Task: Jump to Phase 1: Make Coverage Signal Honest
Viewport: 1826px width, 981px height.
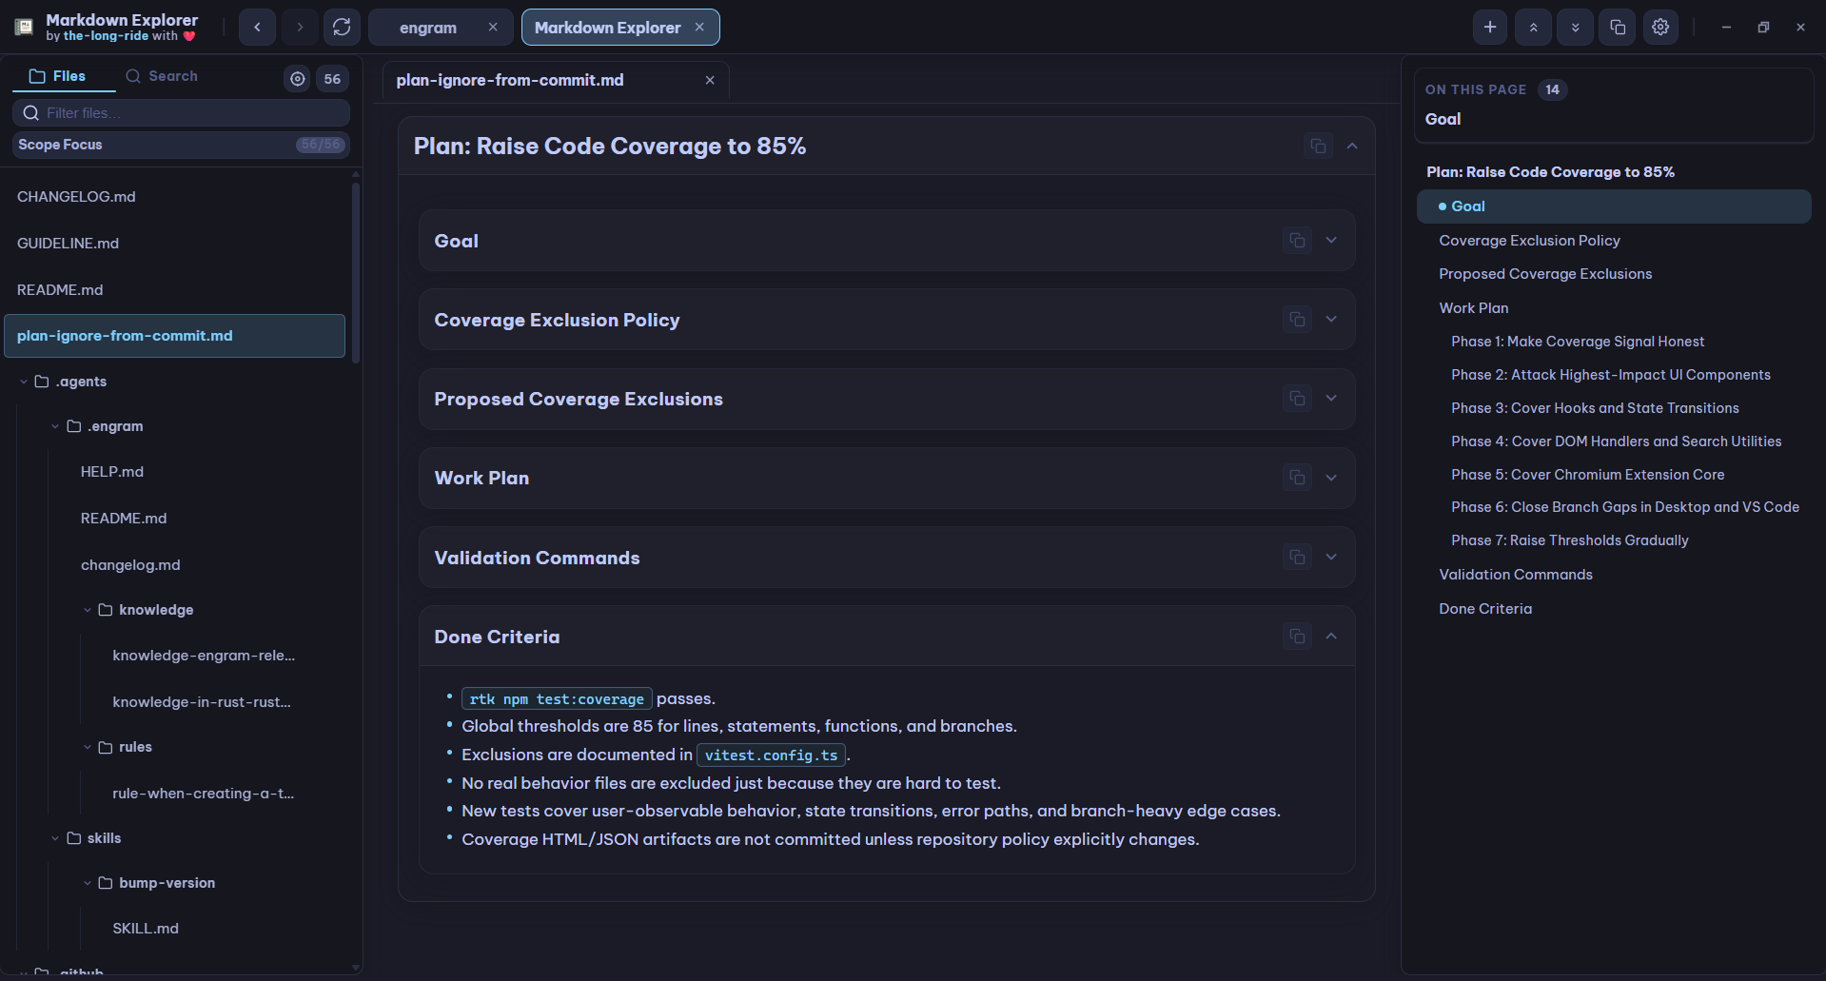Action: point(1577,342)
